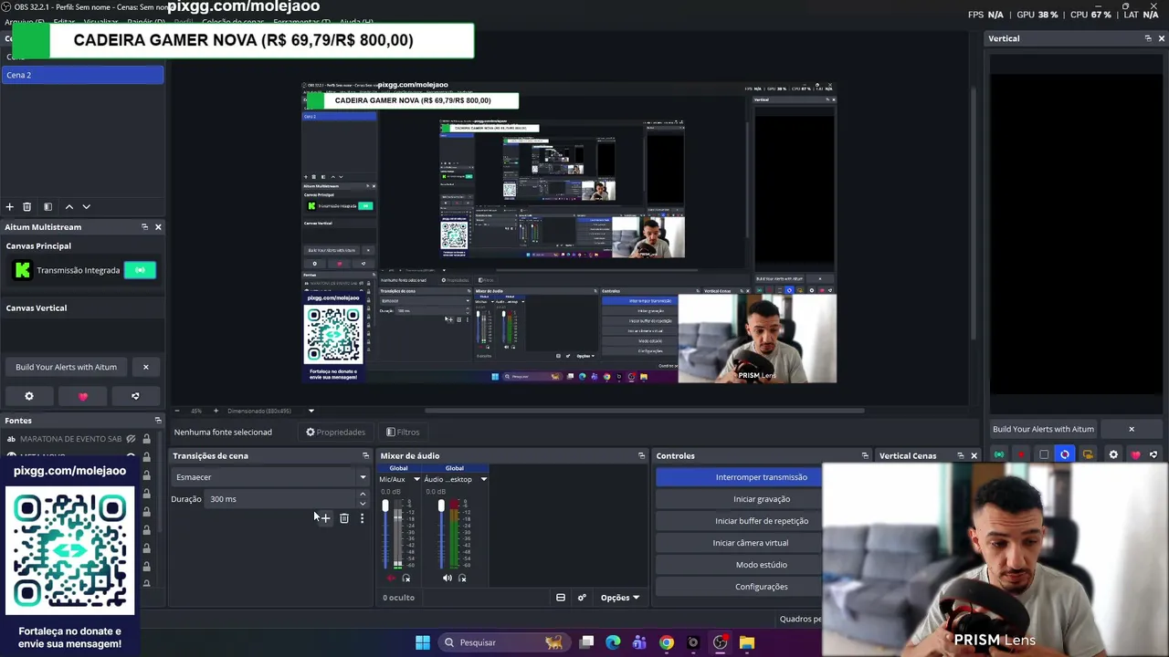Zoom in the preview with the plus icon
This screenshot has height=657, width=1169.
[x=216, y=411]
